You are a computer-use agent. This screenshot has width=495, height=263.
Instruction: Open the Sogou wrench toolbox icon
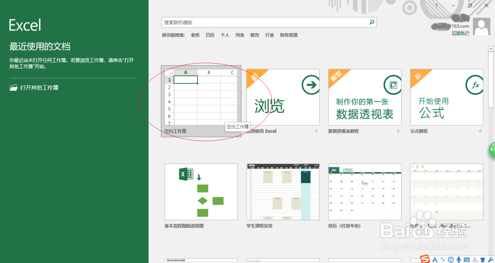coord(490,260)
